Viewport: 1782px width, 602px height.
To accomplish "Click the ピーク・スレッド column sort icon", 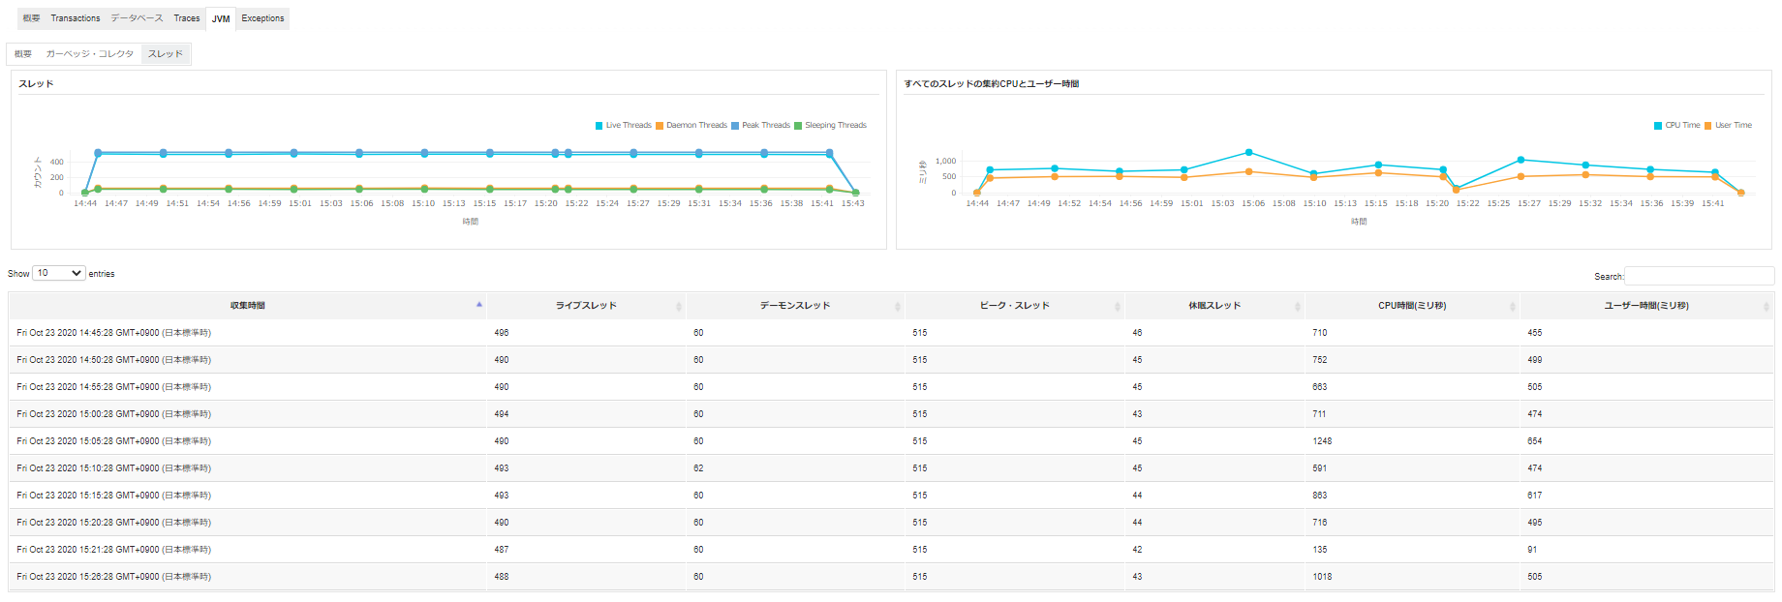I will 1117,306.
